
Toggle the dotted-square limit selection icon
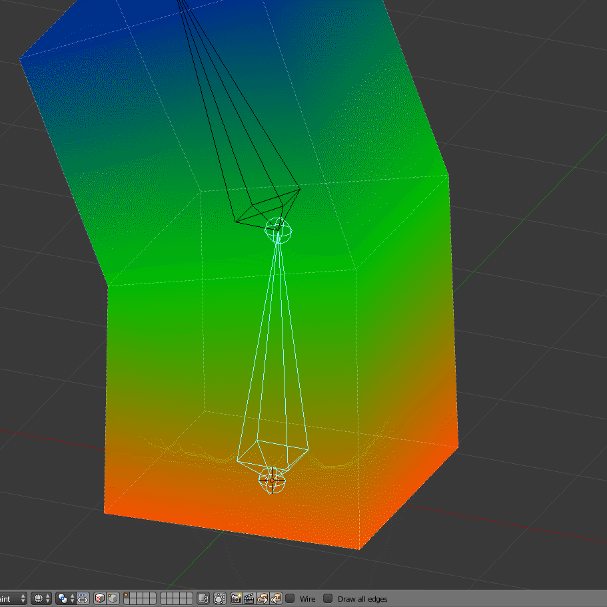[220, 598]
